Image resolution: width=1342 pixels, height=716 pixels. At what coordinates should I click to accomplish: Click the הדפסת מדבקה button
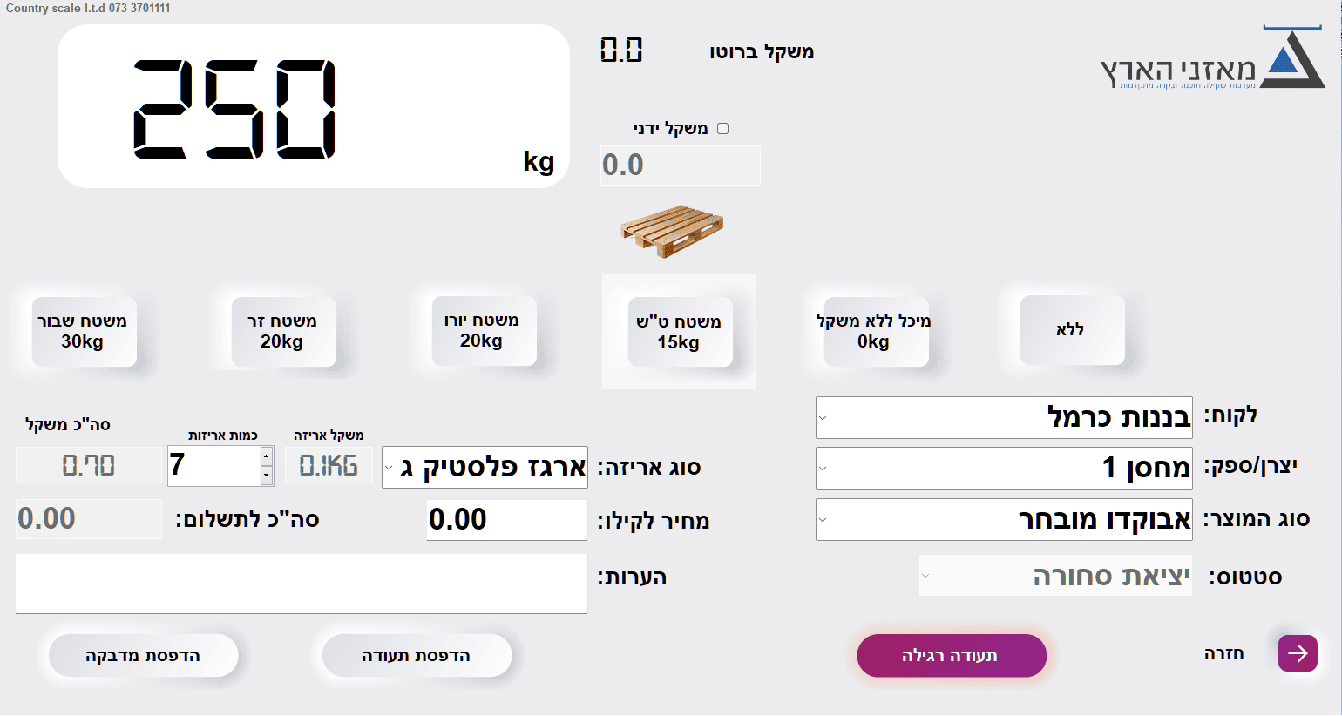click(143, 655)
